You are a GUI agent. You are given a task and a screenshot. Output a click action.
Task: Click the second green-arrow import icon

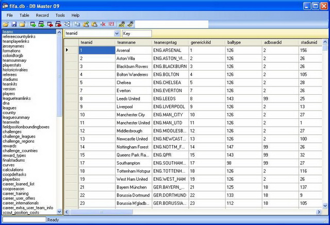click(41, 24)
